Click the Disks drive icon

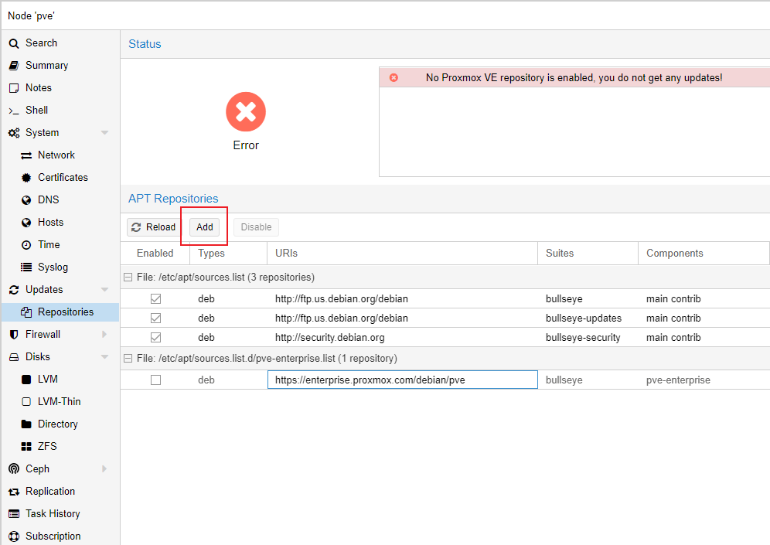click(x=14, y=357)
